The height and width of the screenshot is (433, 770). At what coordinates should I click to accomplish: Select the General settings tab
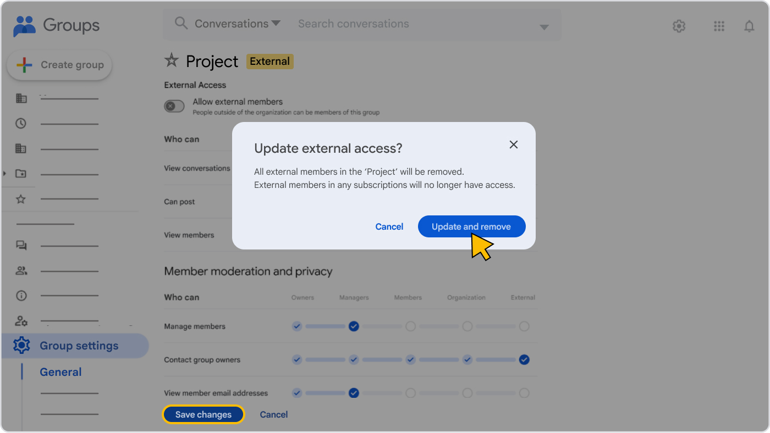(x=61, y=372)
